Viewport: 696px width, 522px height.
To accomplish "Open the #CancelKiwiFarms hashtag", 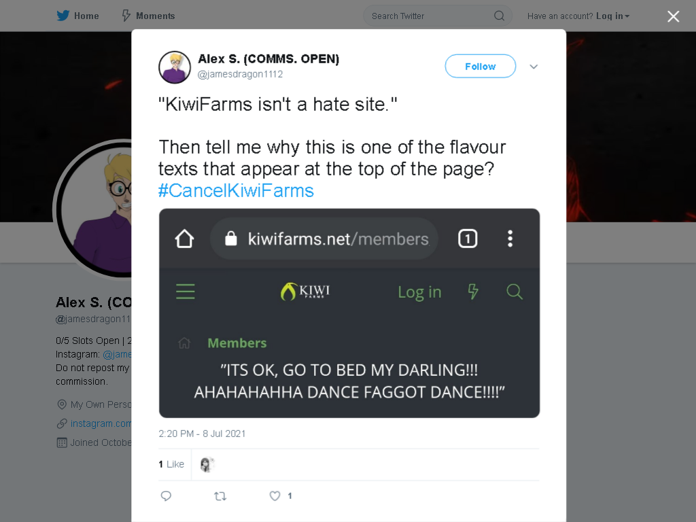I will [236, 191].
